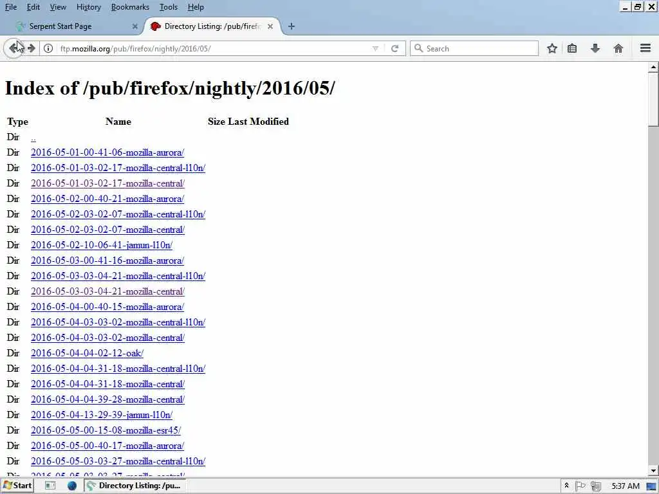
Task: Select the Directory Listing tab
Action: (212, 26)
